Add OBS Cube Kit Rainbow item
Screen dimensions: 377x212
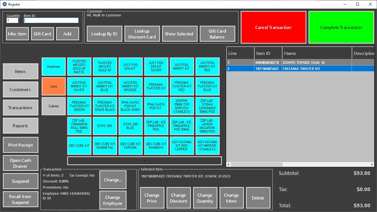[156, 146]
